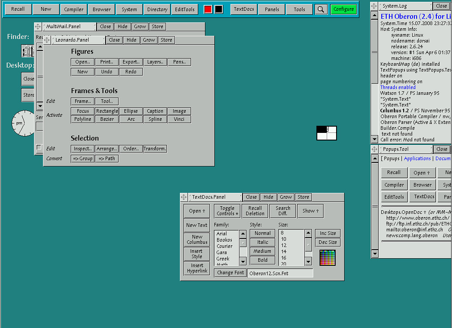
Task: Click the Dec Size button
Action: pos(328,242)
